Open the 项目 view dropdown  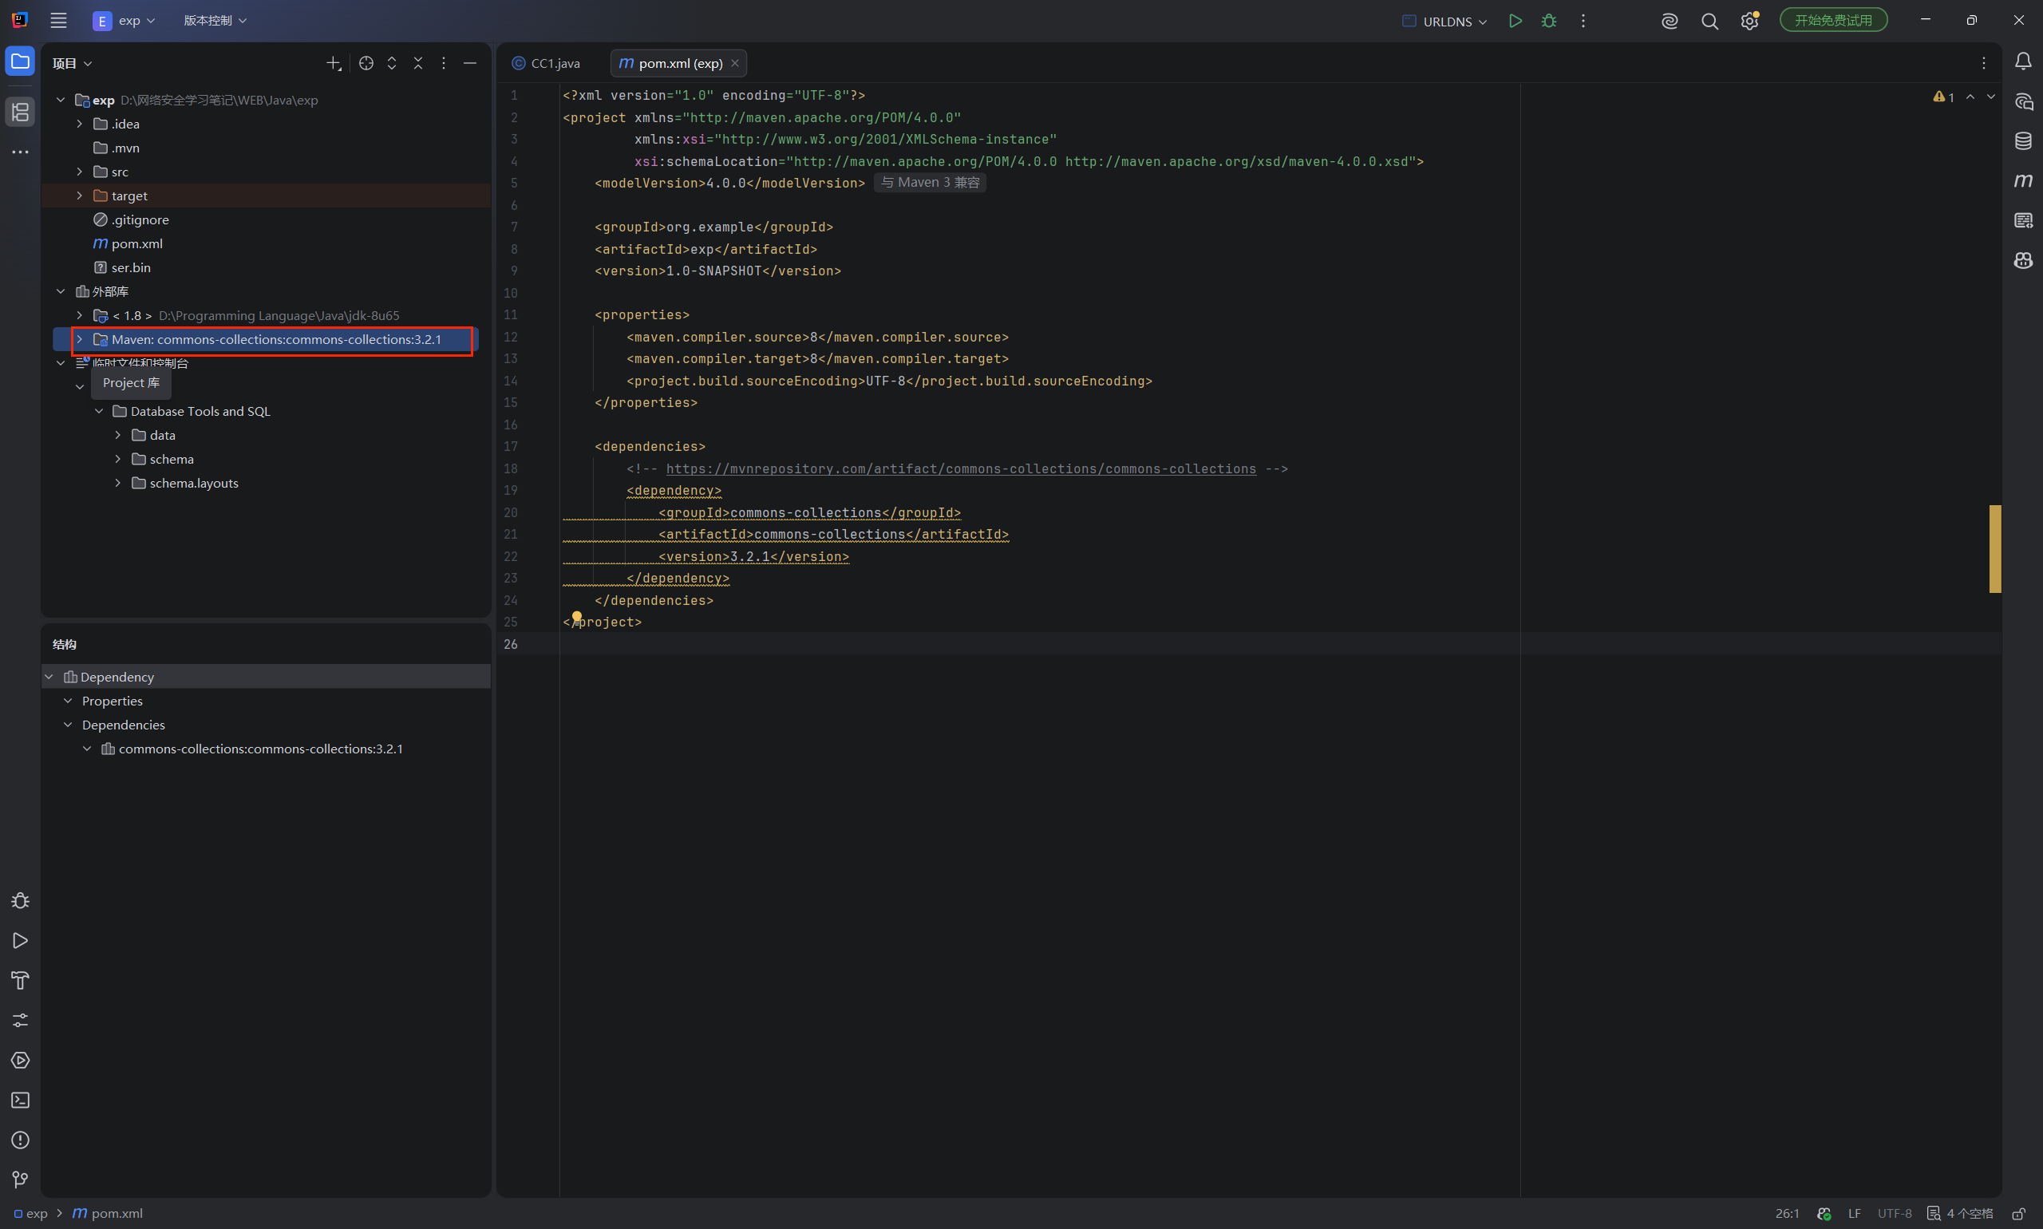72,63
